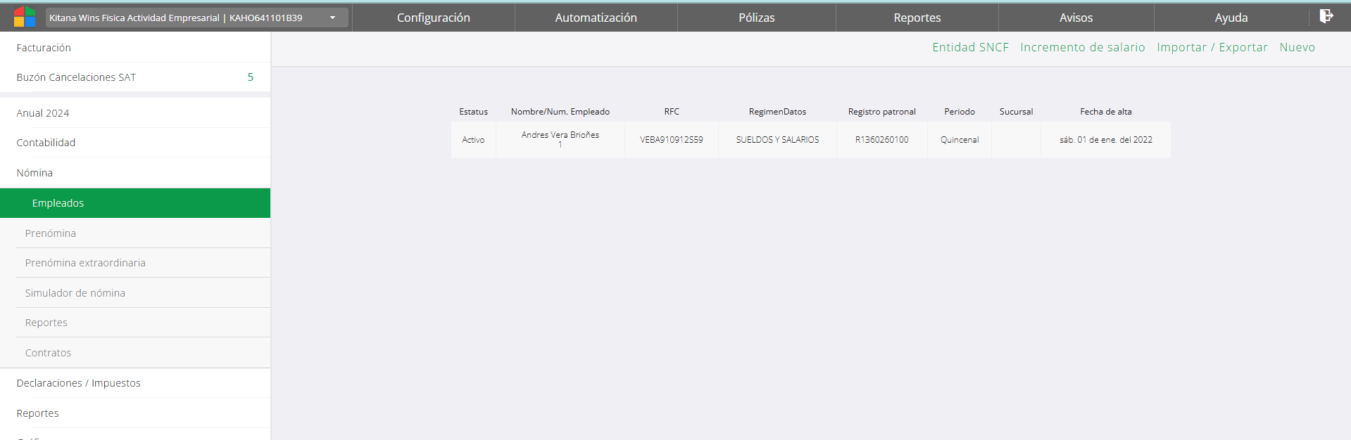Viewport: 1351px width, 440px height.
Task: Select Prenómina extraordinaria in sidebar
Action: click(85, 263)
